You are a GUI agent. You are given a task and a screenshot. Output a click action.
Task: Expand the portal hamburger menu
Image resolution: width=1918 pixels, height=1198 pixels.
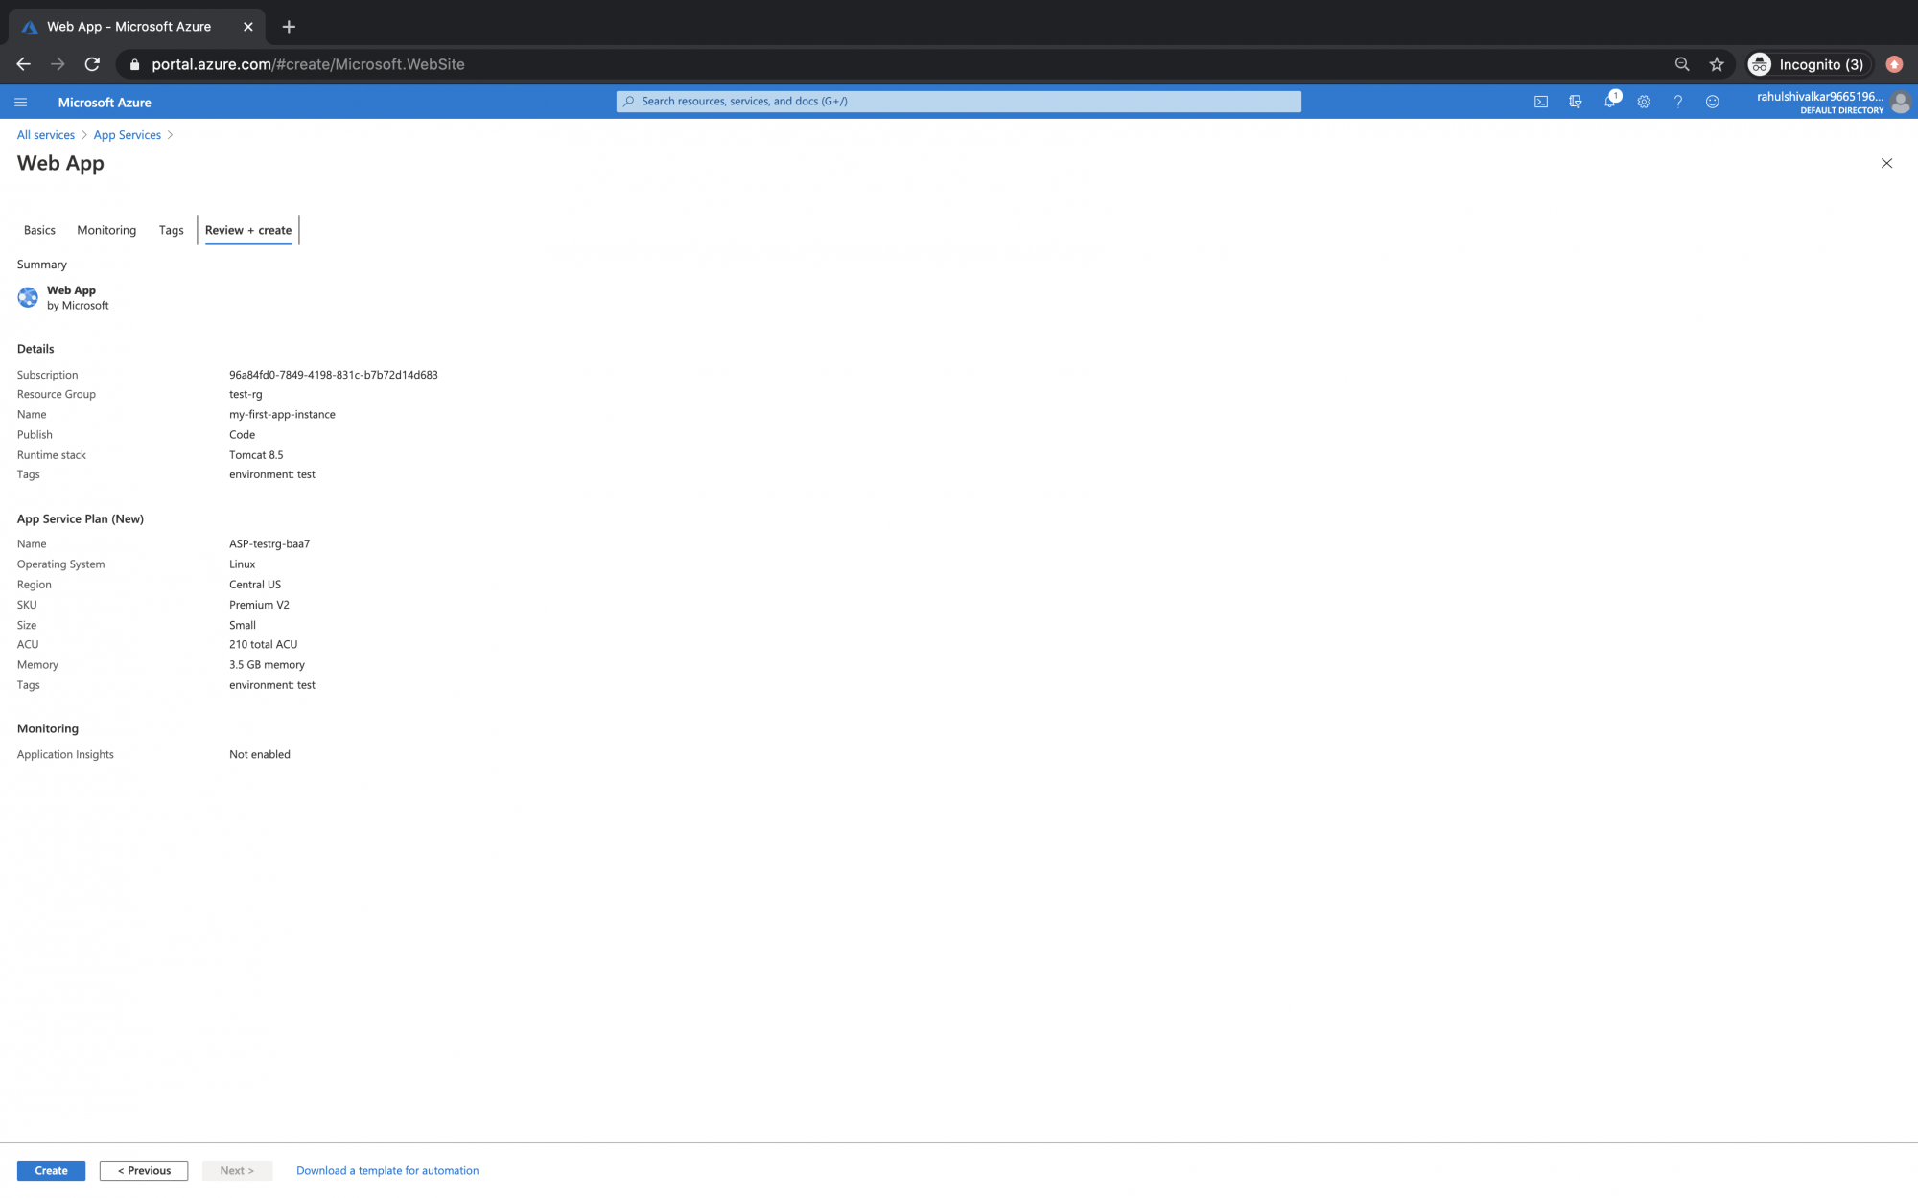tap(20, 102)
